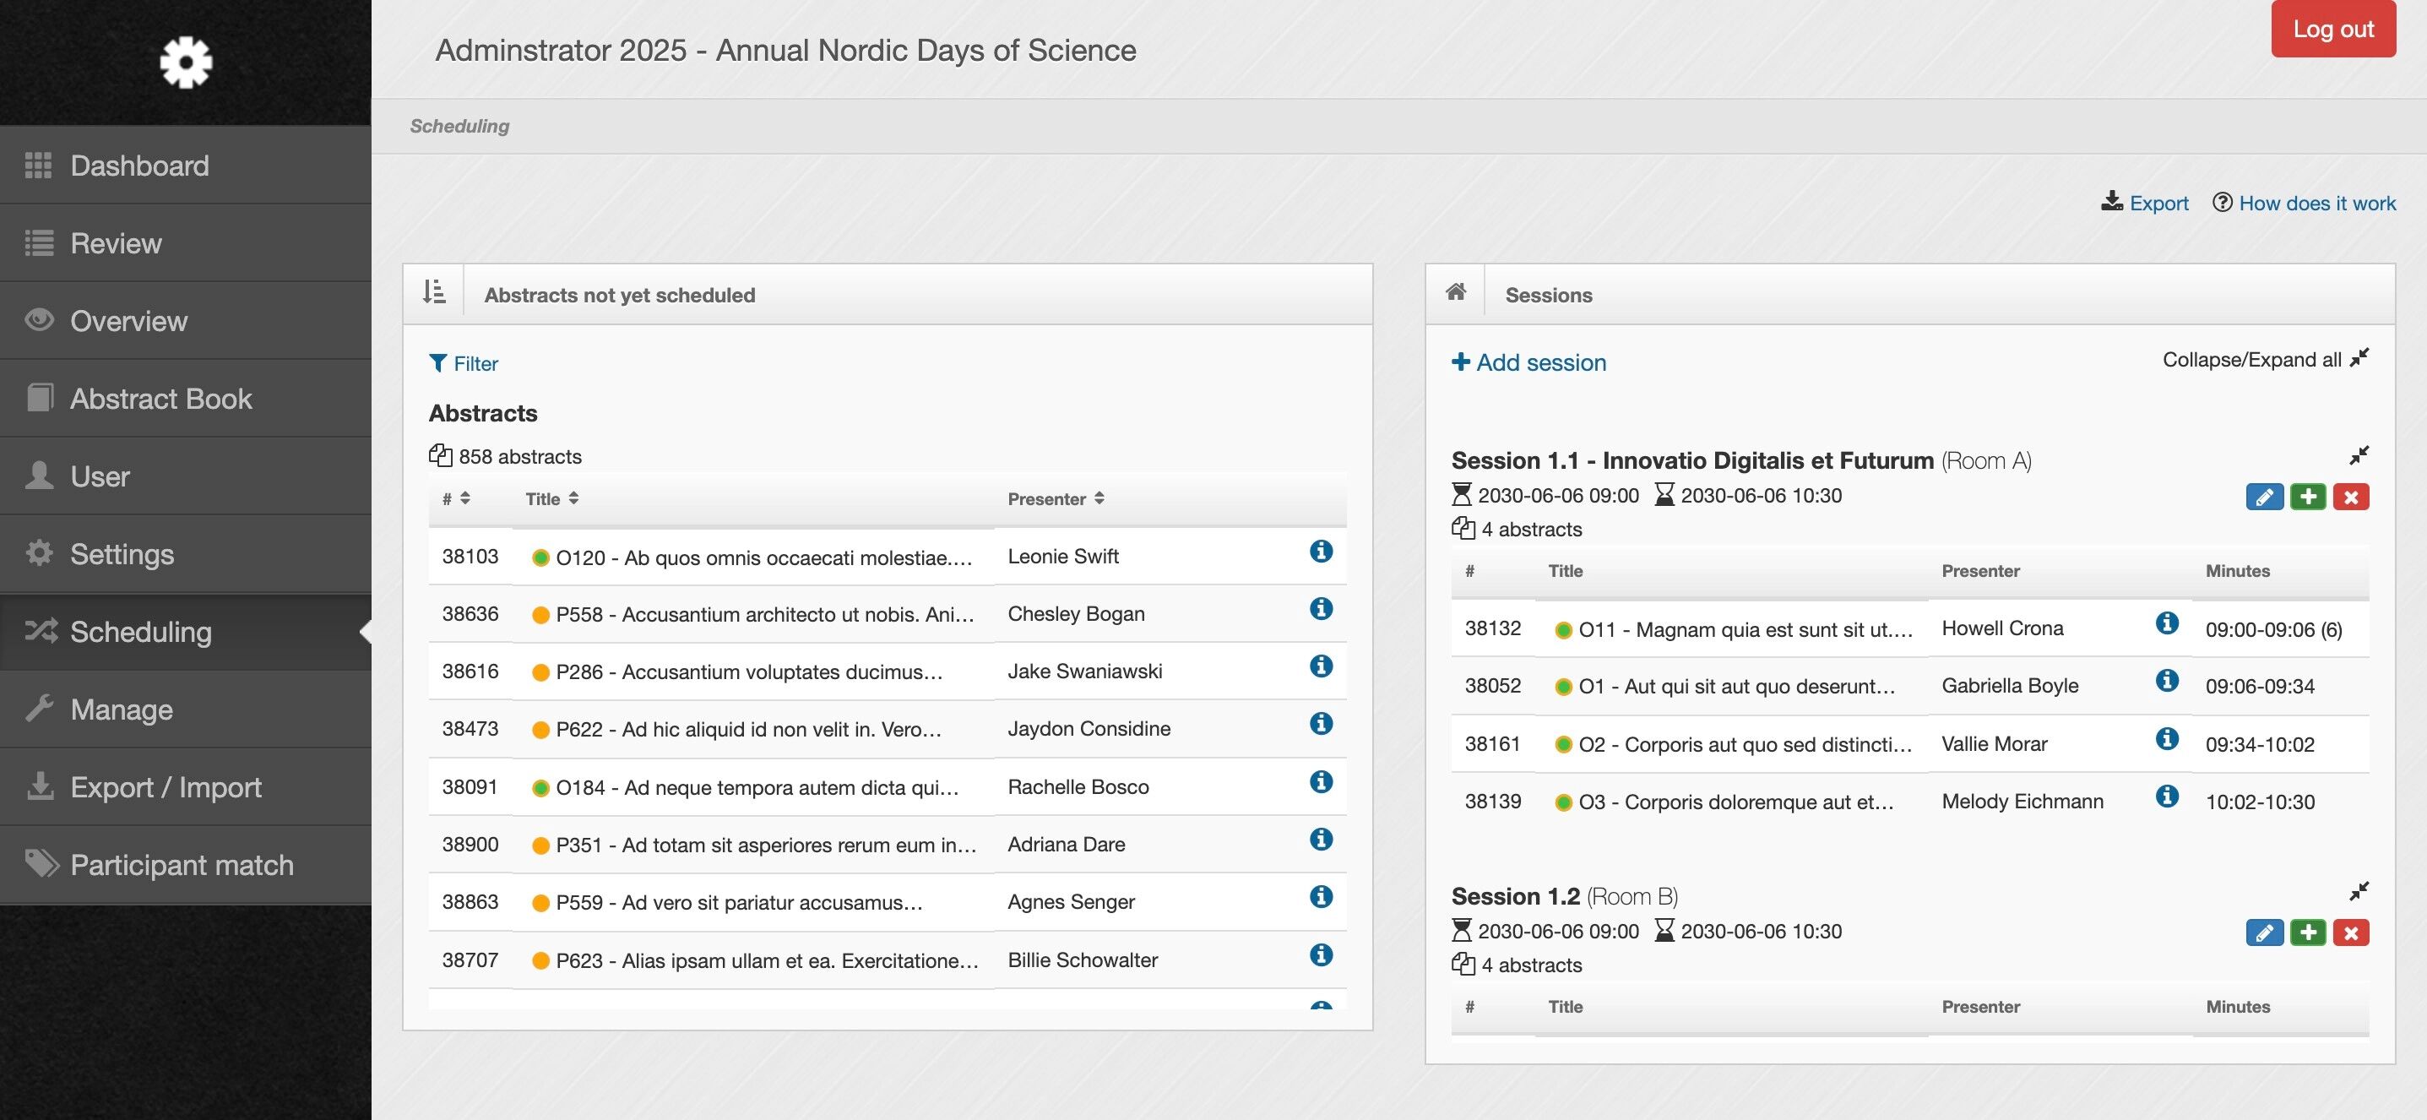Sort abstracts by Title column

point(552,499)
